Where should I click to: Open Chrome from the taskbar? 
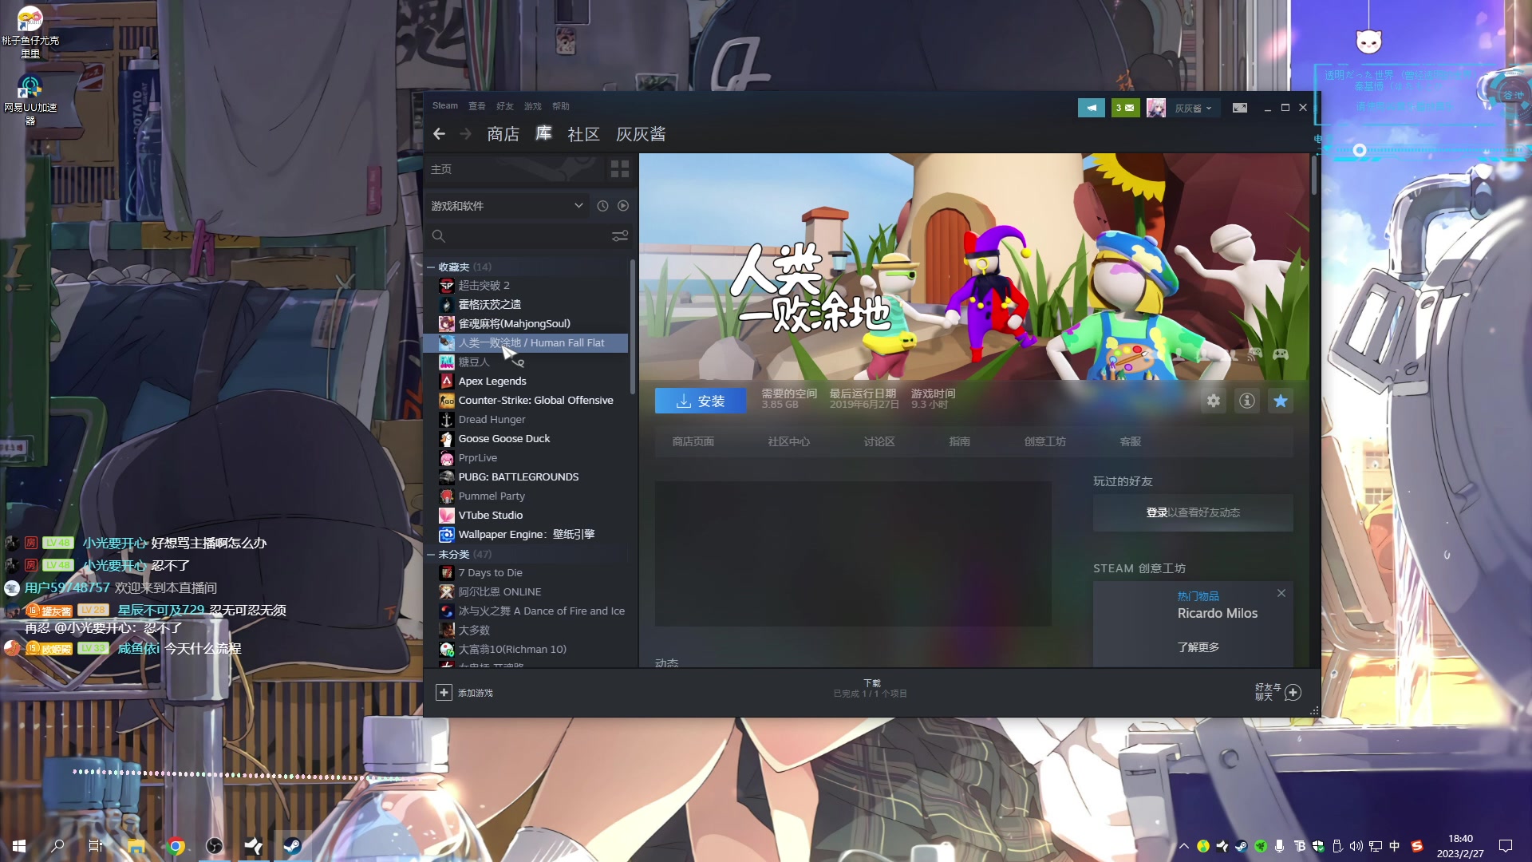(176, 846)
